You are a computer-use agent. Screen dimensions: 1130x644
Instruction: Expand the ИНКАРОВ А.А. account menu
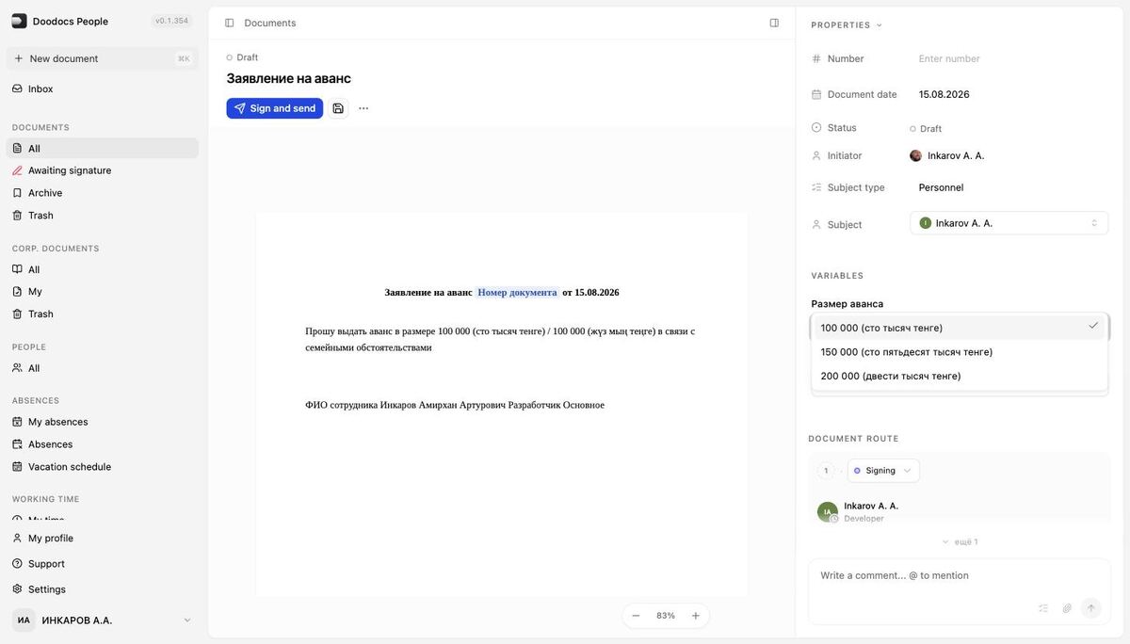(102, 620)
